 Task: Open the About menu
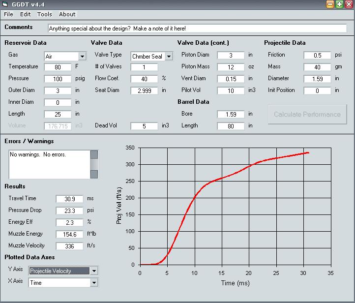[x=67, y=14]
